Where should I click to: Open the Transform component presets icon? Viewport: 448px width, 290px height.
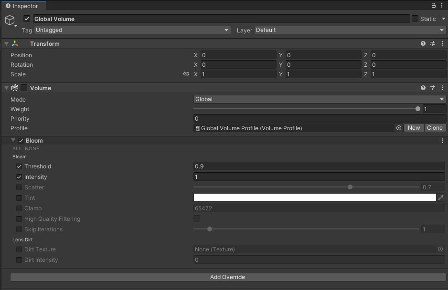click(x=432, y=43)
